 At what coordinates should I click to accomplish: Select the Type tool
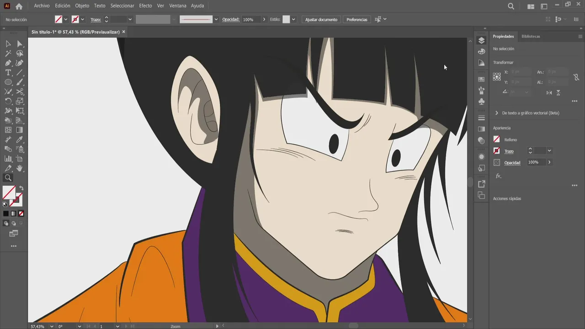(x=8, y=73)
